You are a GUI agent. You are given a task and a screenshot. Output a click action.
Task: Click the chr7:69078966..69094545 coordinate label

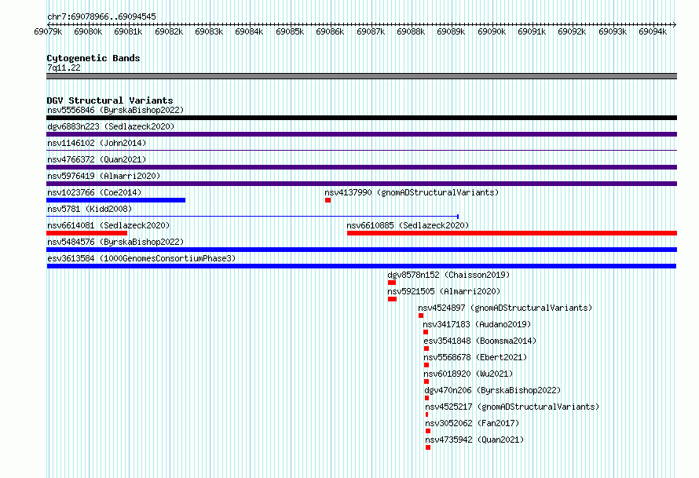coord(101,16)
